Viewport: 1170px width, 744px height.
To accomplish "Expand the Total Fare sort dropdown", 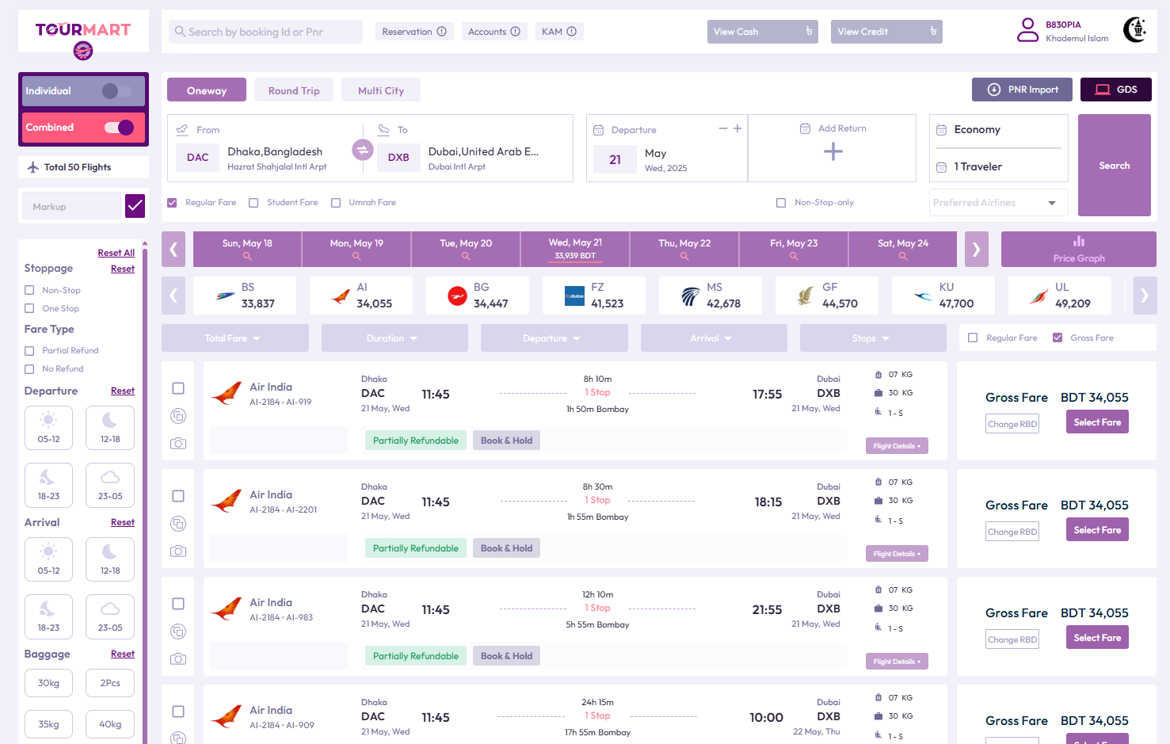I will pos(234,338).
